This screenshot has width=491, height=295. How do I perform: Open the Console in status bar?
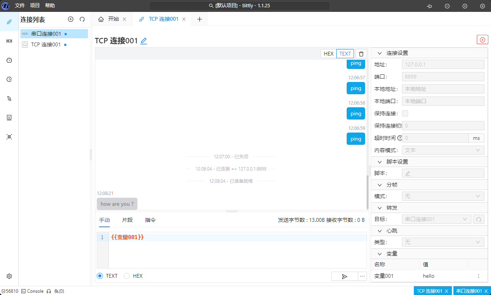(32, 291)
